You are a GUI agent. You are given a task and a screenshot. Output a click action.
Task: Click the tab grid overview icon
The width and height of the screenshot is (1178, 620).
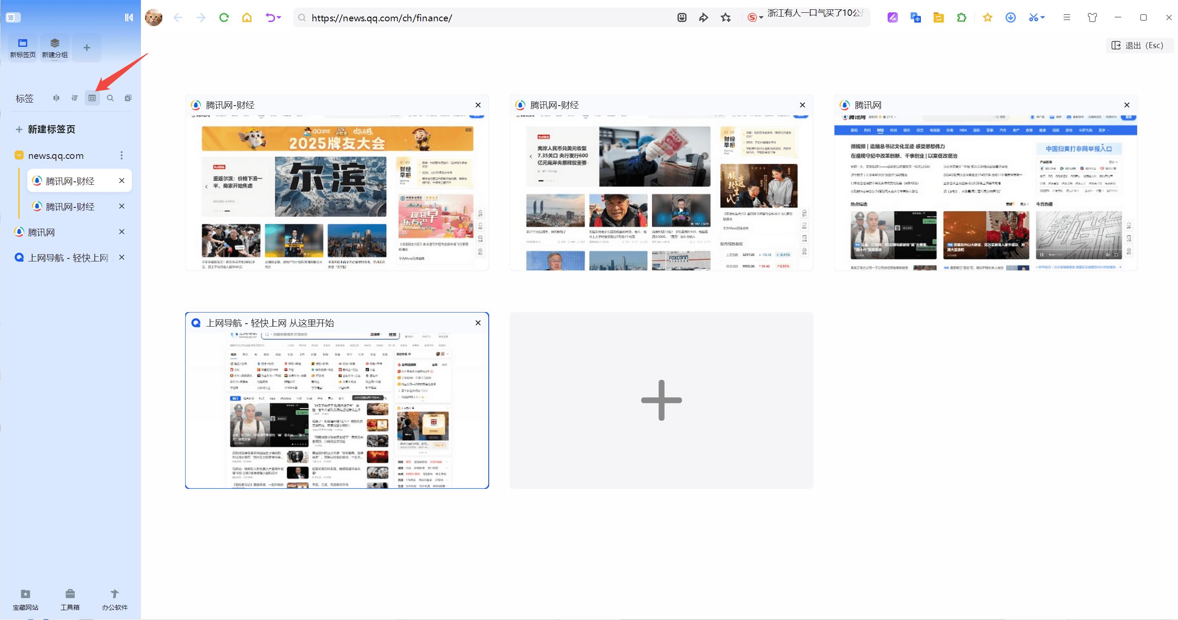[x=92, y=98]
